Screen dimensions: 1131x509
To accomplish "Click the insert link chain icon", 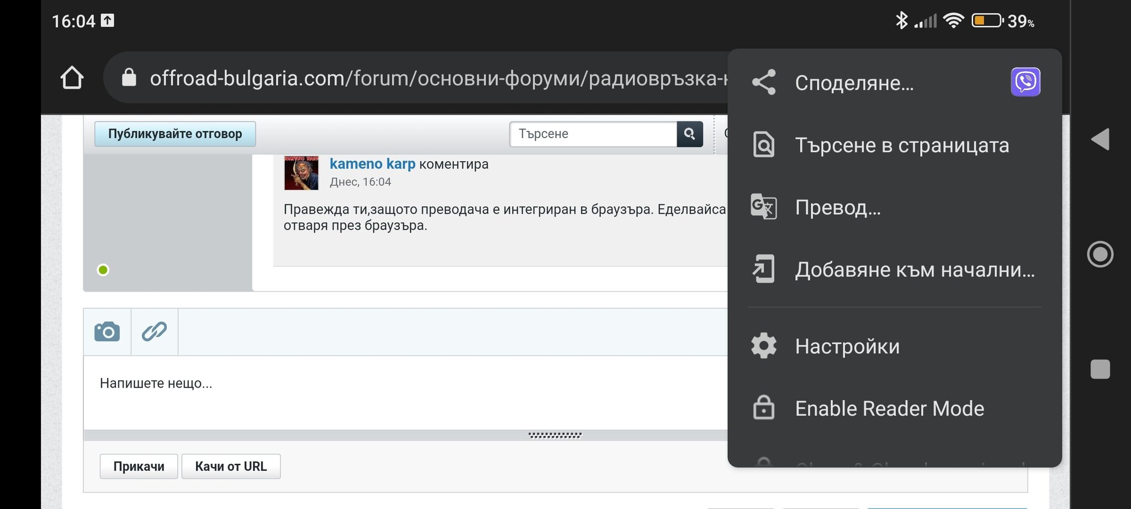I will coord(154,332).
